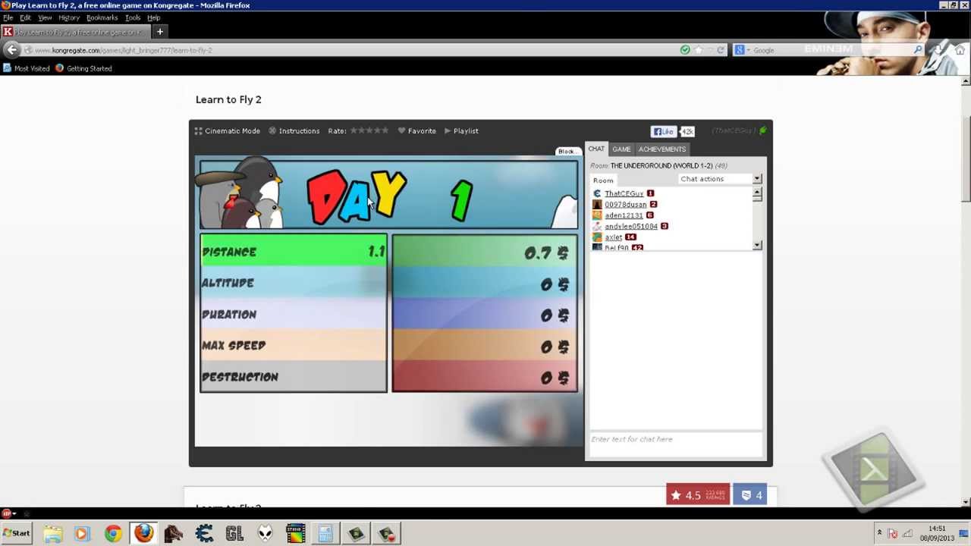Click the Most Visited bookmark
971x546 pixels.
(26, 68)
